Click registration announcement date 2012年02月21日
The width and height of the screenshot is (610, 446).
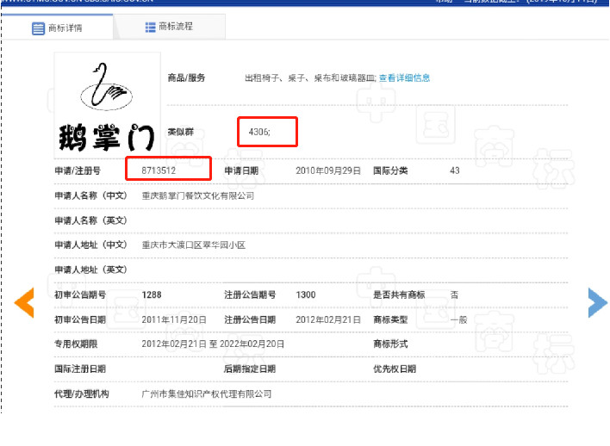(x=328, y=319)
